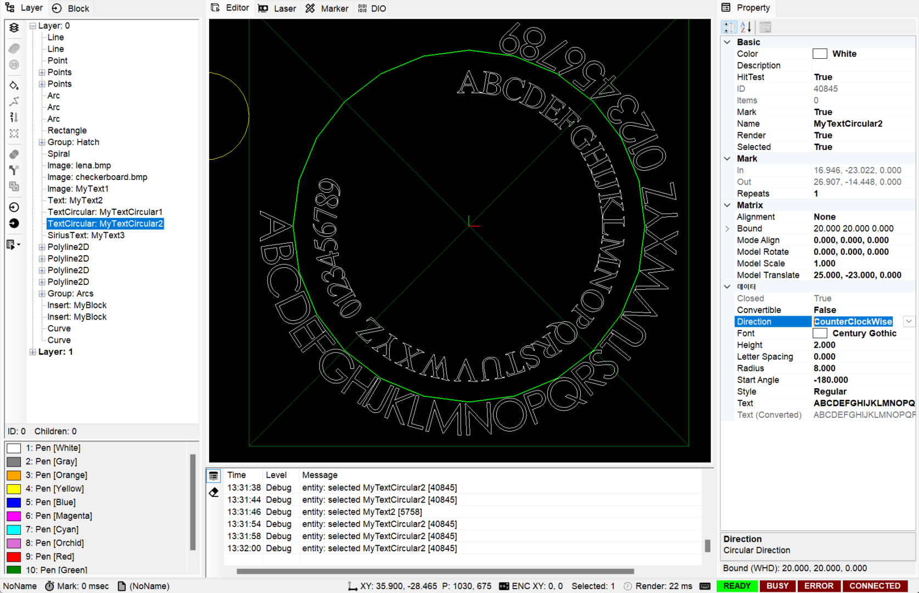Select the SiriusText: MyText3 tree item
This screenshot has height=593, width=919.
pyautogui.click(x=86, y=235)
